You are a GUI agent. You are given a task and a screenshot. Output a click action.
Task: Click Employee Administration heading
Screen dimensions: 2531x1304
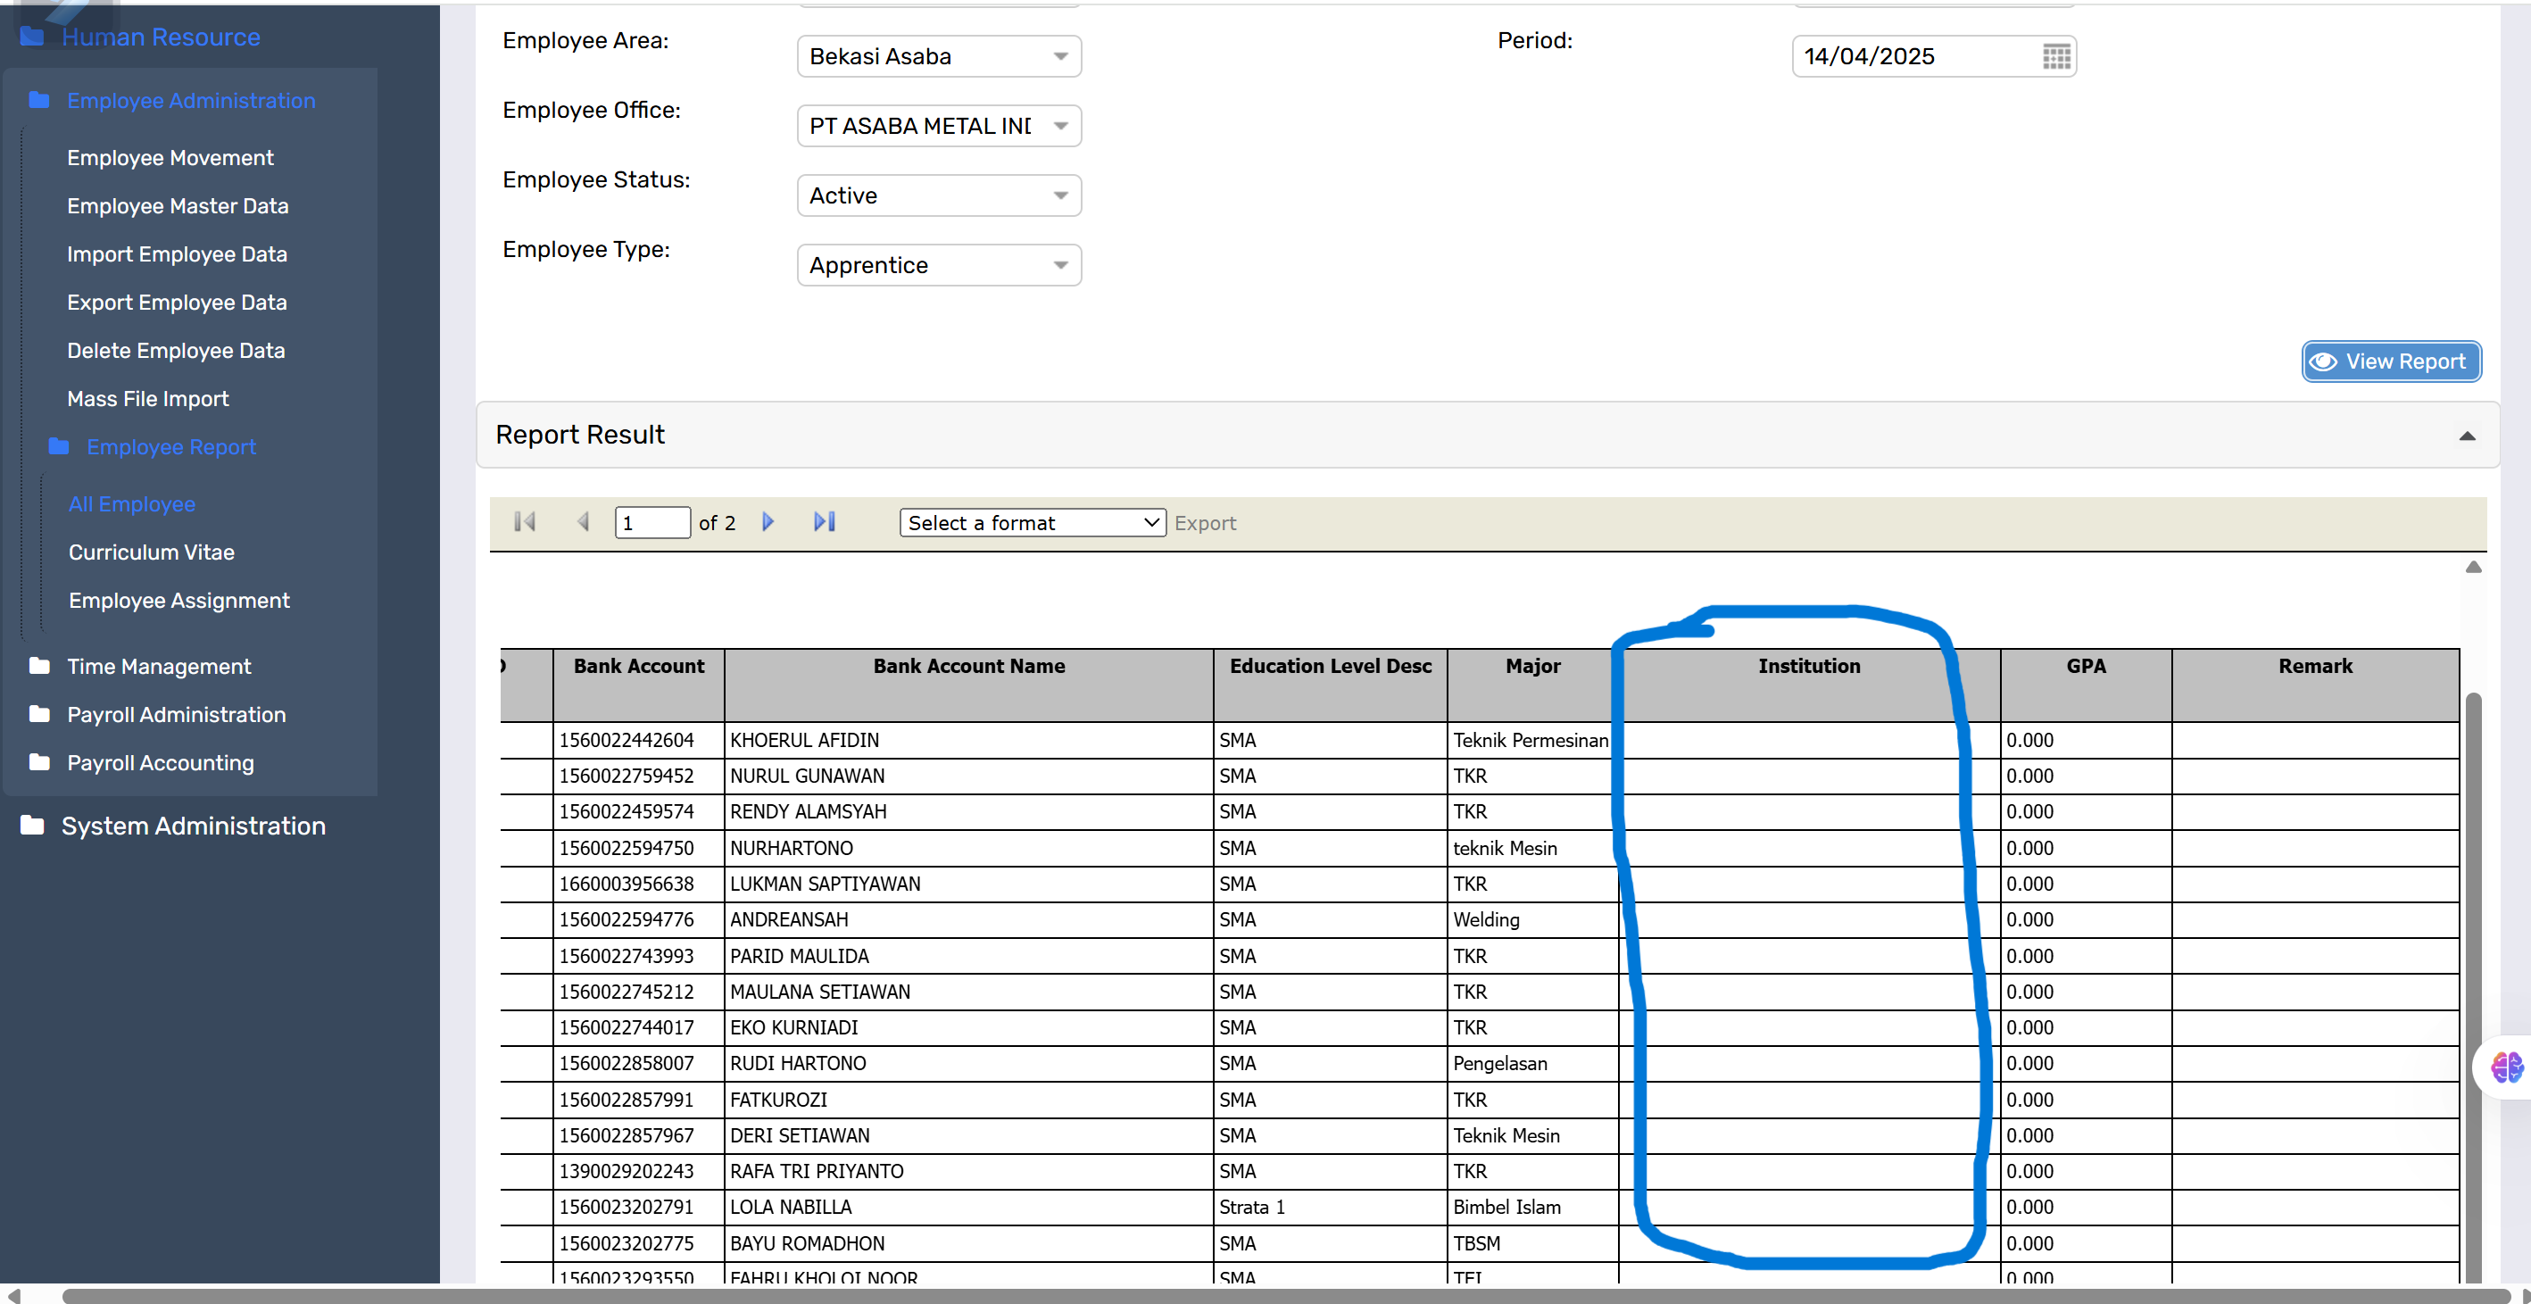(192, 100)
